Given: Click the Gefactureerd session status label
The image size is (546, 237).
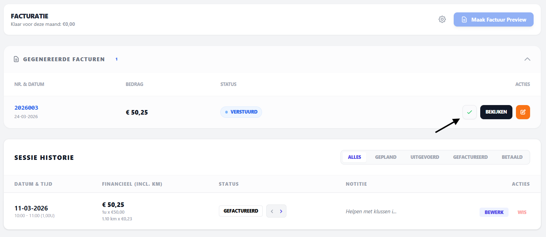Looking at the screenshot, I should [240, 211].
